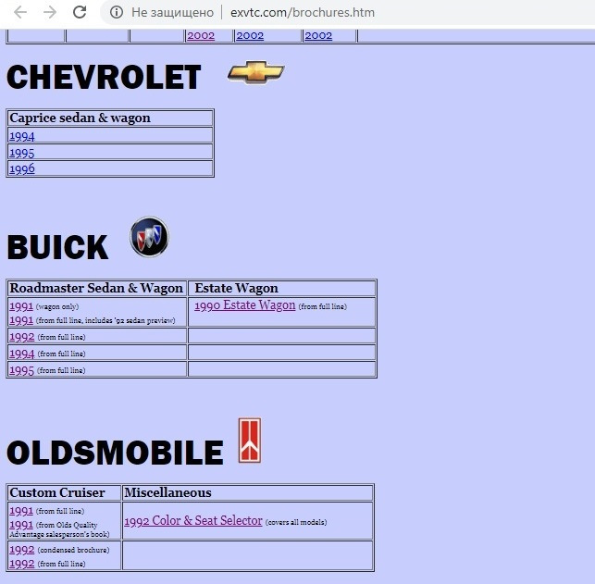The image size is (595, 584).
Task: Open Roadmaster 1991 wagon only link
Action: [x=21, y=305]
